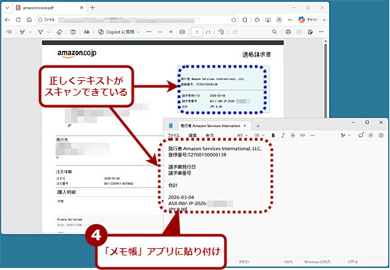Open the Notepad feedback megaphone icon
The height and width of the screenshot is (270, 390).
(361, 135)
